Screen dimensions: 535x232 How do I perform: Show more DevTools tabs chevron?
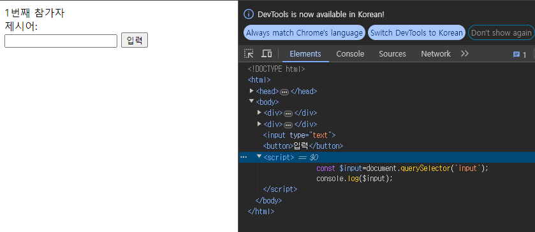pyautogui.click(x=464, y=53)
